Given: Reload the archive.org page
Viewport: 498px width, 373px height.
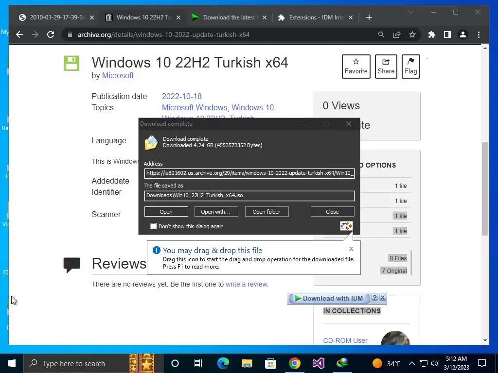Looking at the screenshot, I should (x=51, y=34).
